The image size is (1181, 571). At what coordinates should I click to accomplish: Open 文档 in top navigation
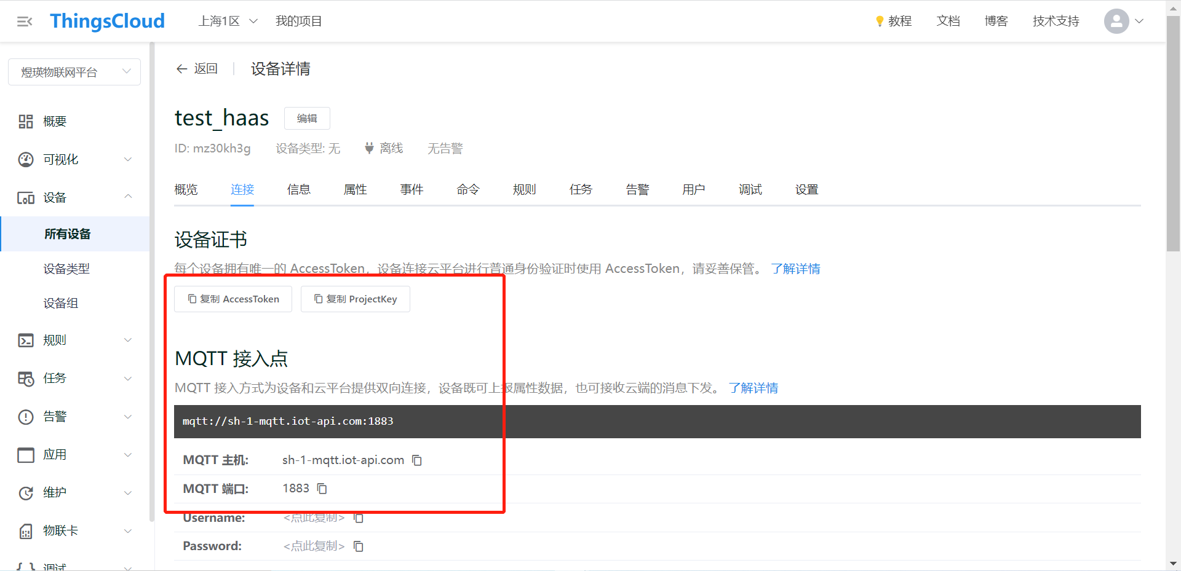coord(948,22)
